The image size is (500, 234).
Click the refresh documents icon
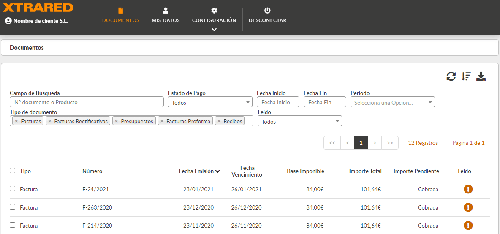click(451, 76)
